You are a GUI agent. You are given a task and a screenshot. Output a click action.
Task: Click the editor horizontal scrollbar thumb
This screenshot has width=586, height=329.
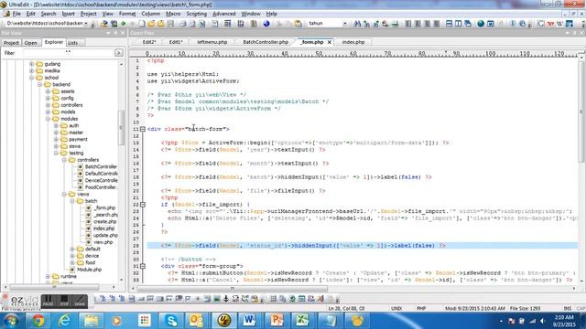tap(232, 289)
